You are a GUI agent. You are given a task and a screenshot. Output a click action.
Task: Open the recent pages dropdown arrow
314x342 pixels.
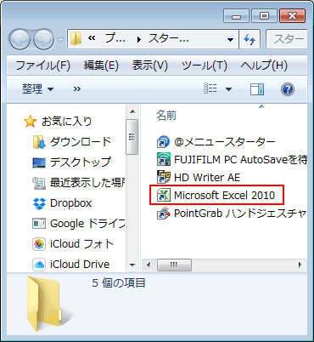click(60, 40)
